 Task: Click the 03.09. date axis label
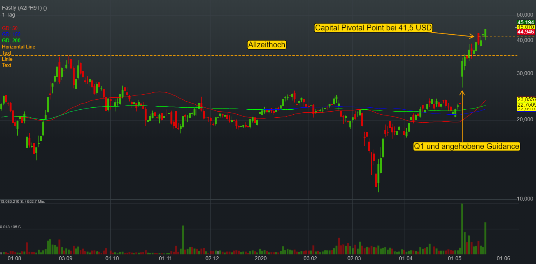(x=66, y=258)
